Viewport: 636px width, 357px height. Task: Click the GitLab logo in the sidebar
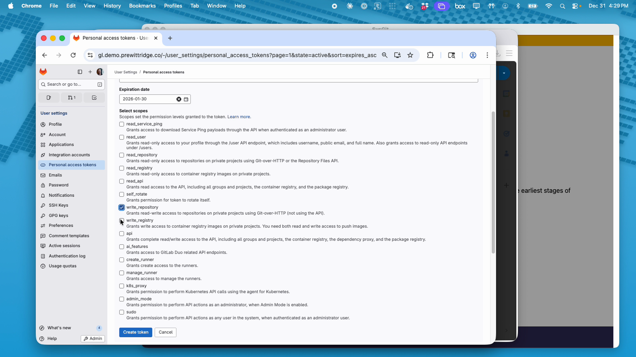tap(43, 71)
